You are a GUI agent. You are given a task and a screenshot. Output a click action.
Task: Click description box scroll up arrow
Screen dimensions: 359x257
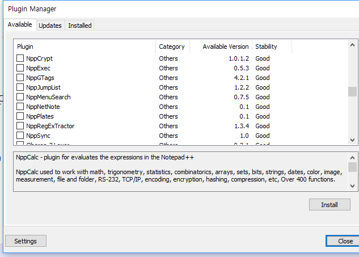coord(352,158)
